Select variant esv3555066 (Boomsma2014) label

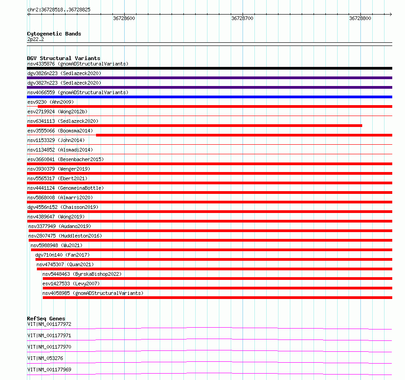coord(60,131)
